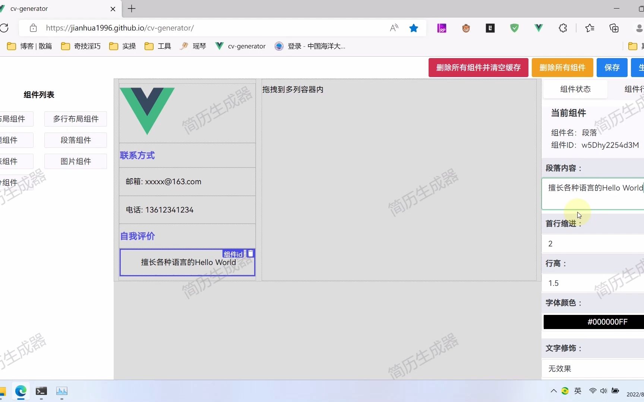Click the orange 删除所有组件 button

coord(562,68)
